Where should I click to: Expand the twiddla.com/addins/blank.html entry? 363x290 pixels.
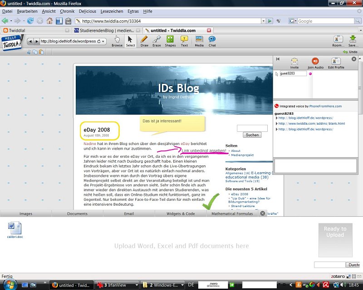[277, 124]
